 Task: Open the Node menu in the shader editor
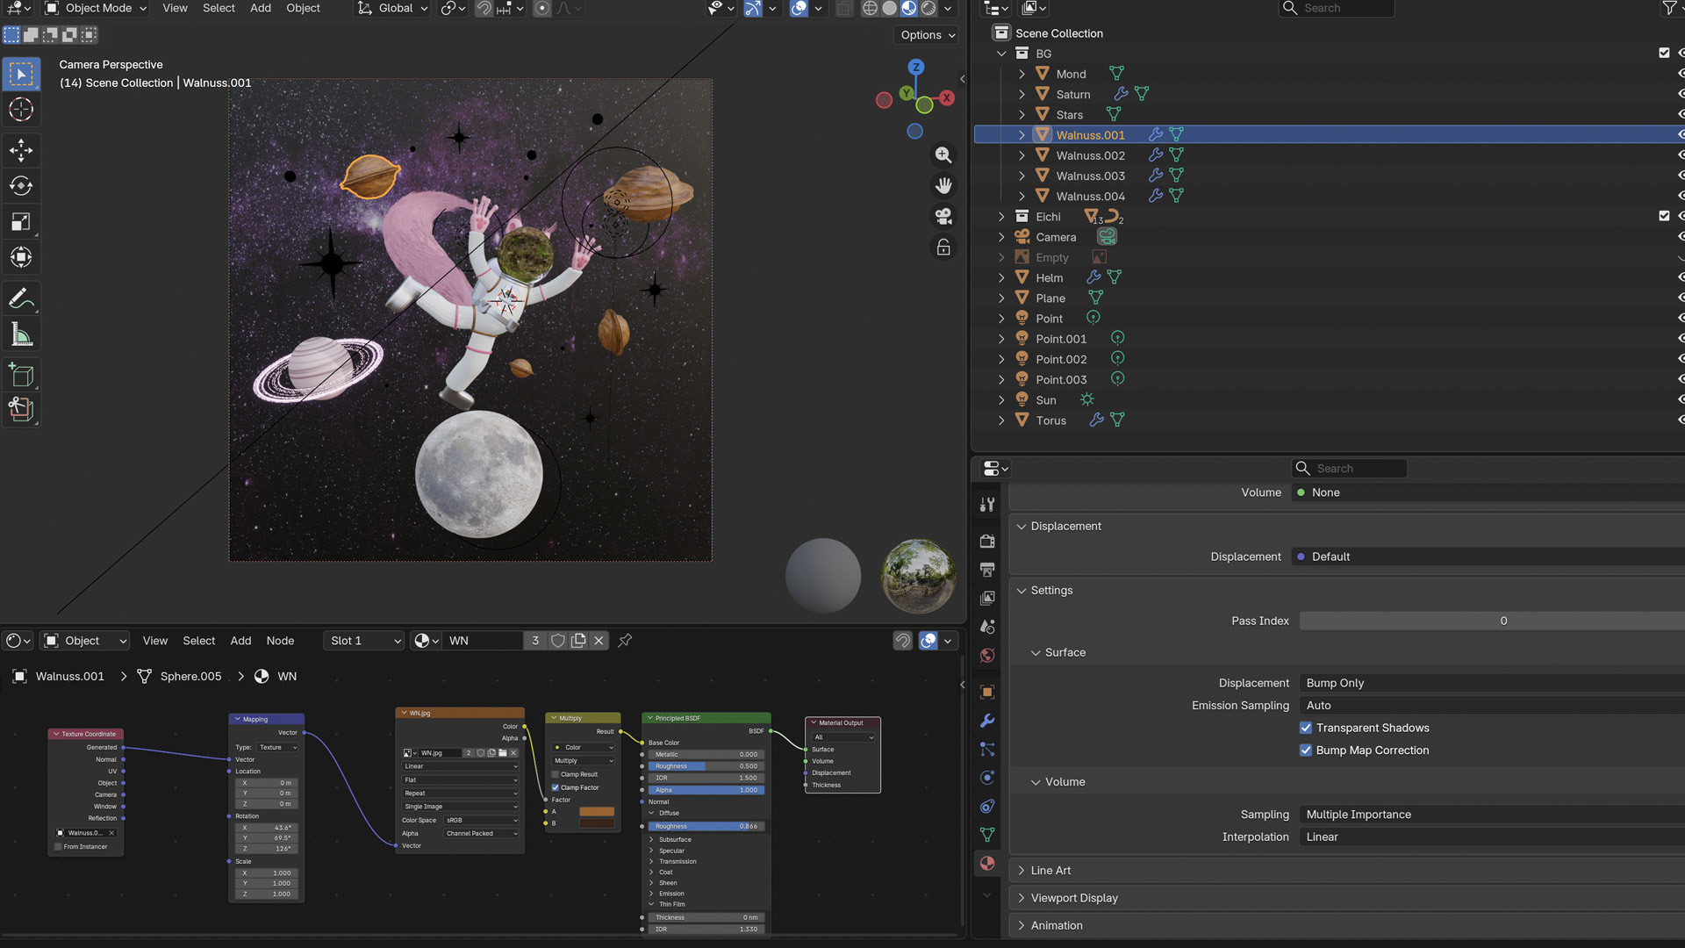280,641
